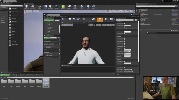Screen dimensions: 179x100
Task: Click green Add Component button
Action: click(x=49, y=20)
